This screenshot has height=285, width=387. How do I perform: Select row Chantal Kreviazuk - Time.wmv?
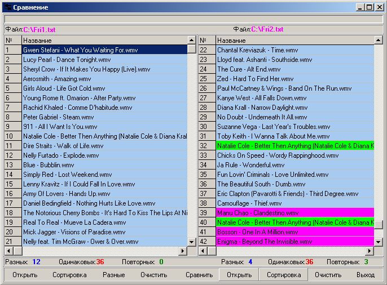click(x=295, y=50)
